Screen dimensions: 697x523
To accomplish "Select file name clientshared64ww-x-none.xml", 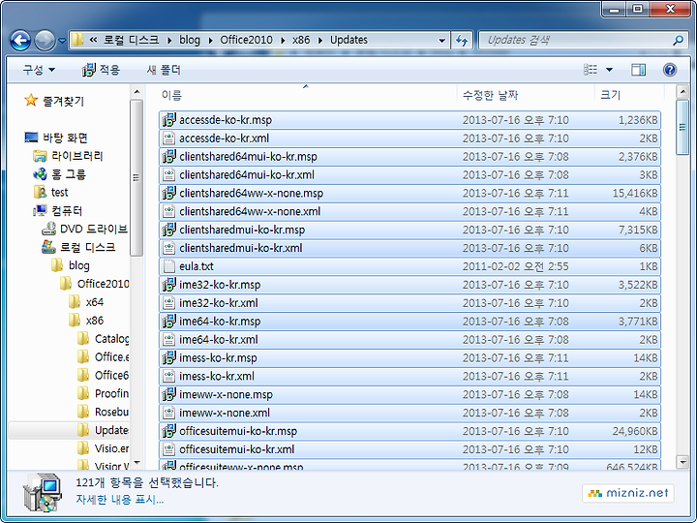I will [250, 211].
